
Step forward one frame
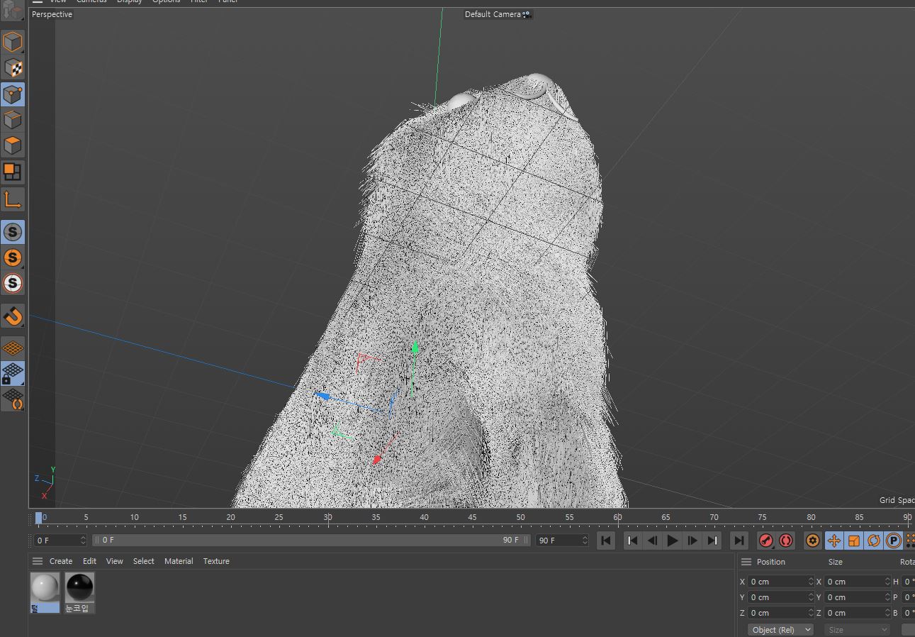coord(692,541)
